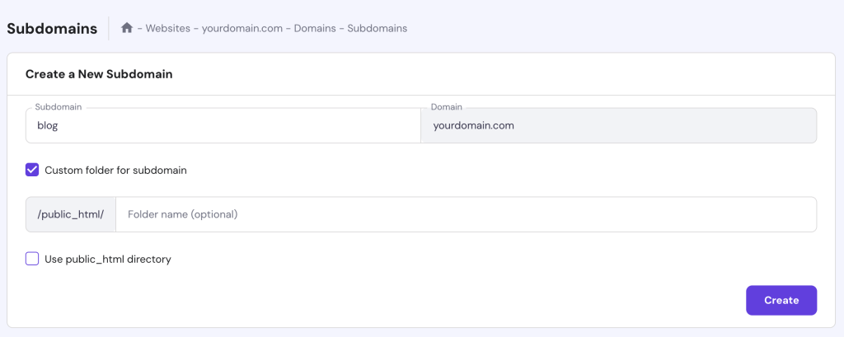The height and width of the screenshot is (337, 844).
Task: Click the home icon in the breadcrumb
Action: point(127,28)
